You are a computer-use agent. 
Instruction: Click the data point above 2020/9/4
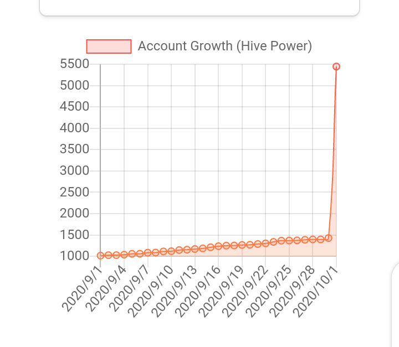coord(124,255)
